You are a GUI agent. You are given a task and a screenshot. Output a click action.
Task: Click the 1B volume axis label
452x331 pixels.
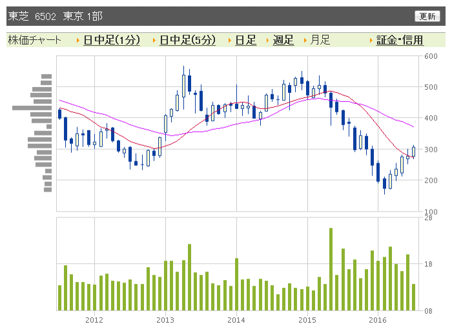tap(428, 264)
